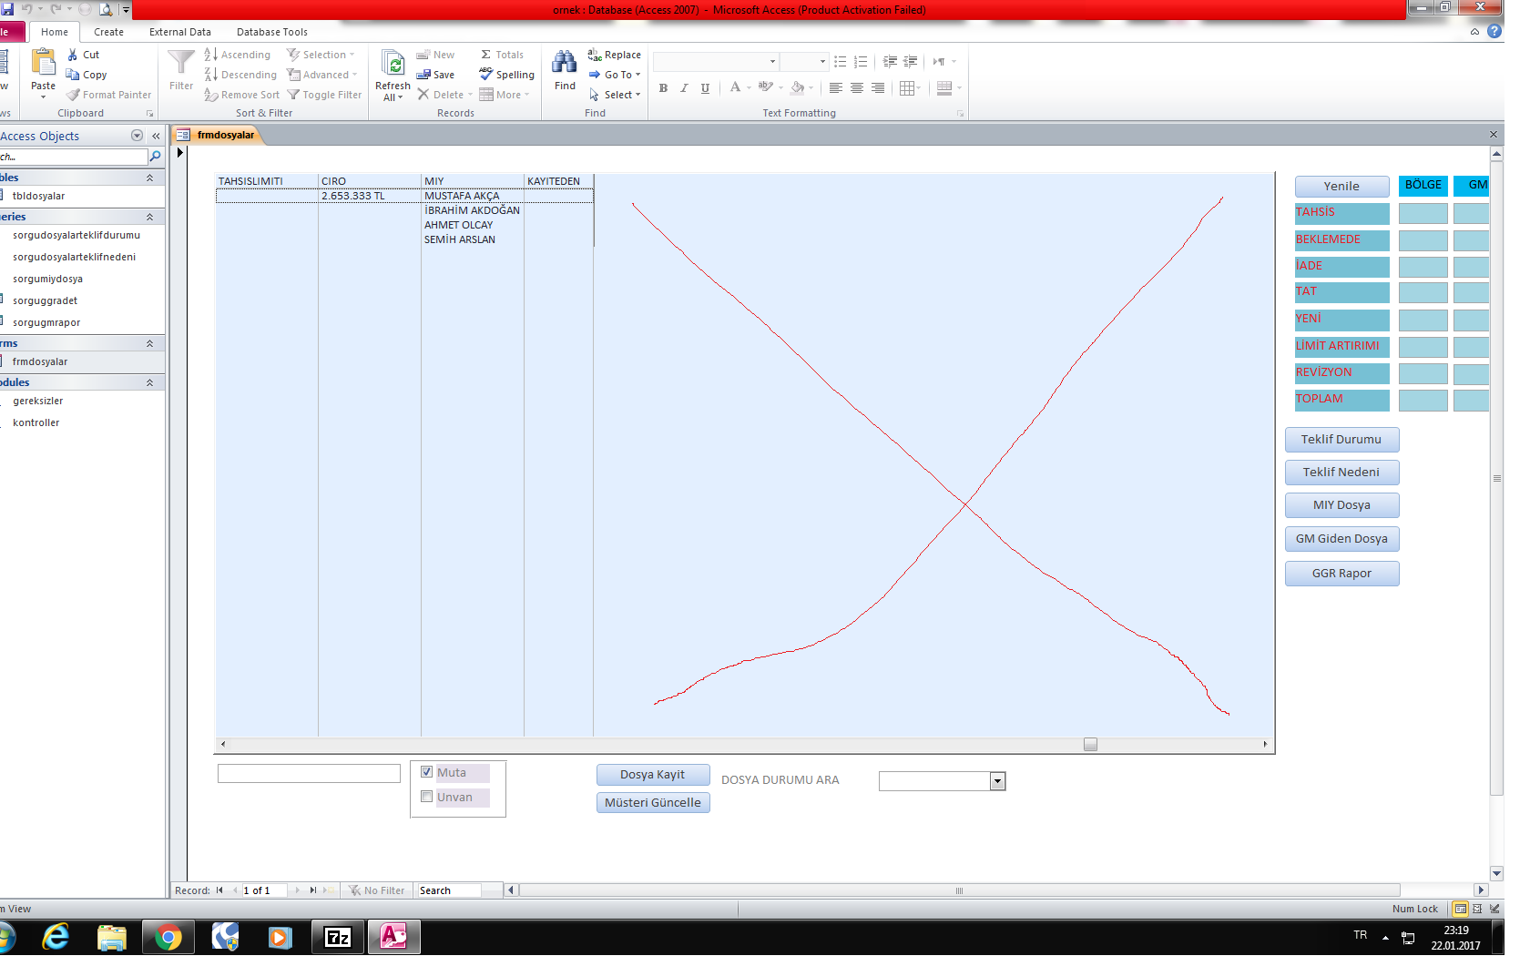
Task: Open the Database Tools tab
Action: (271, 32)
